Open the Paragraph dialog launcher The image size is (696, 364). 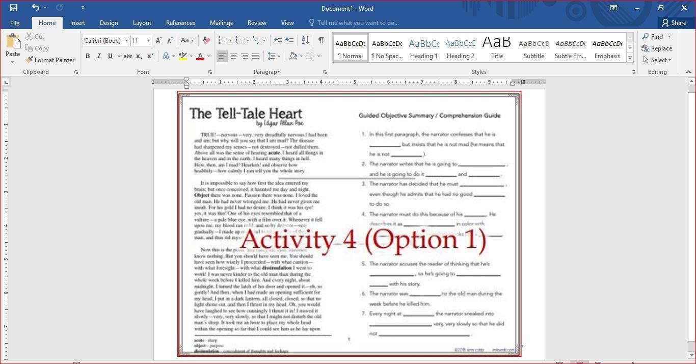325,72
